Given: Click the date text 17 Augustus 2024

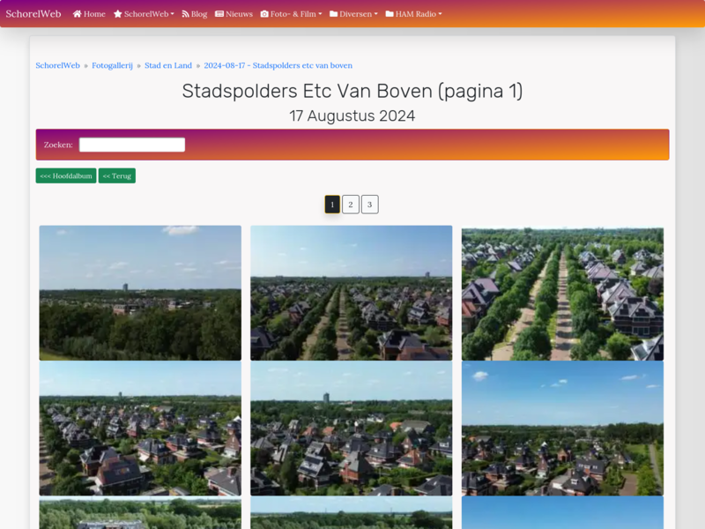Looking at the screenshot, I should (352, 116).
